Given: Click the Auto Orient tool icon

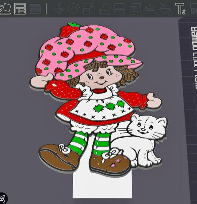Looking at the screenshot, I should (x=6, y=9).
